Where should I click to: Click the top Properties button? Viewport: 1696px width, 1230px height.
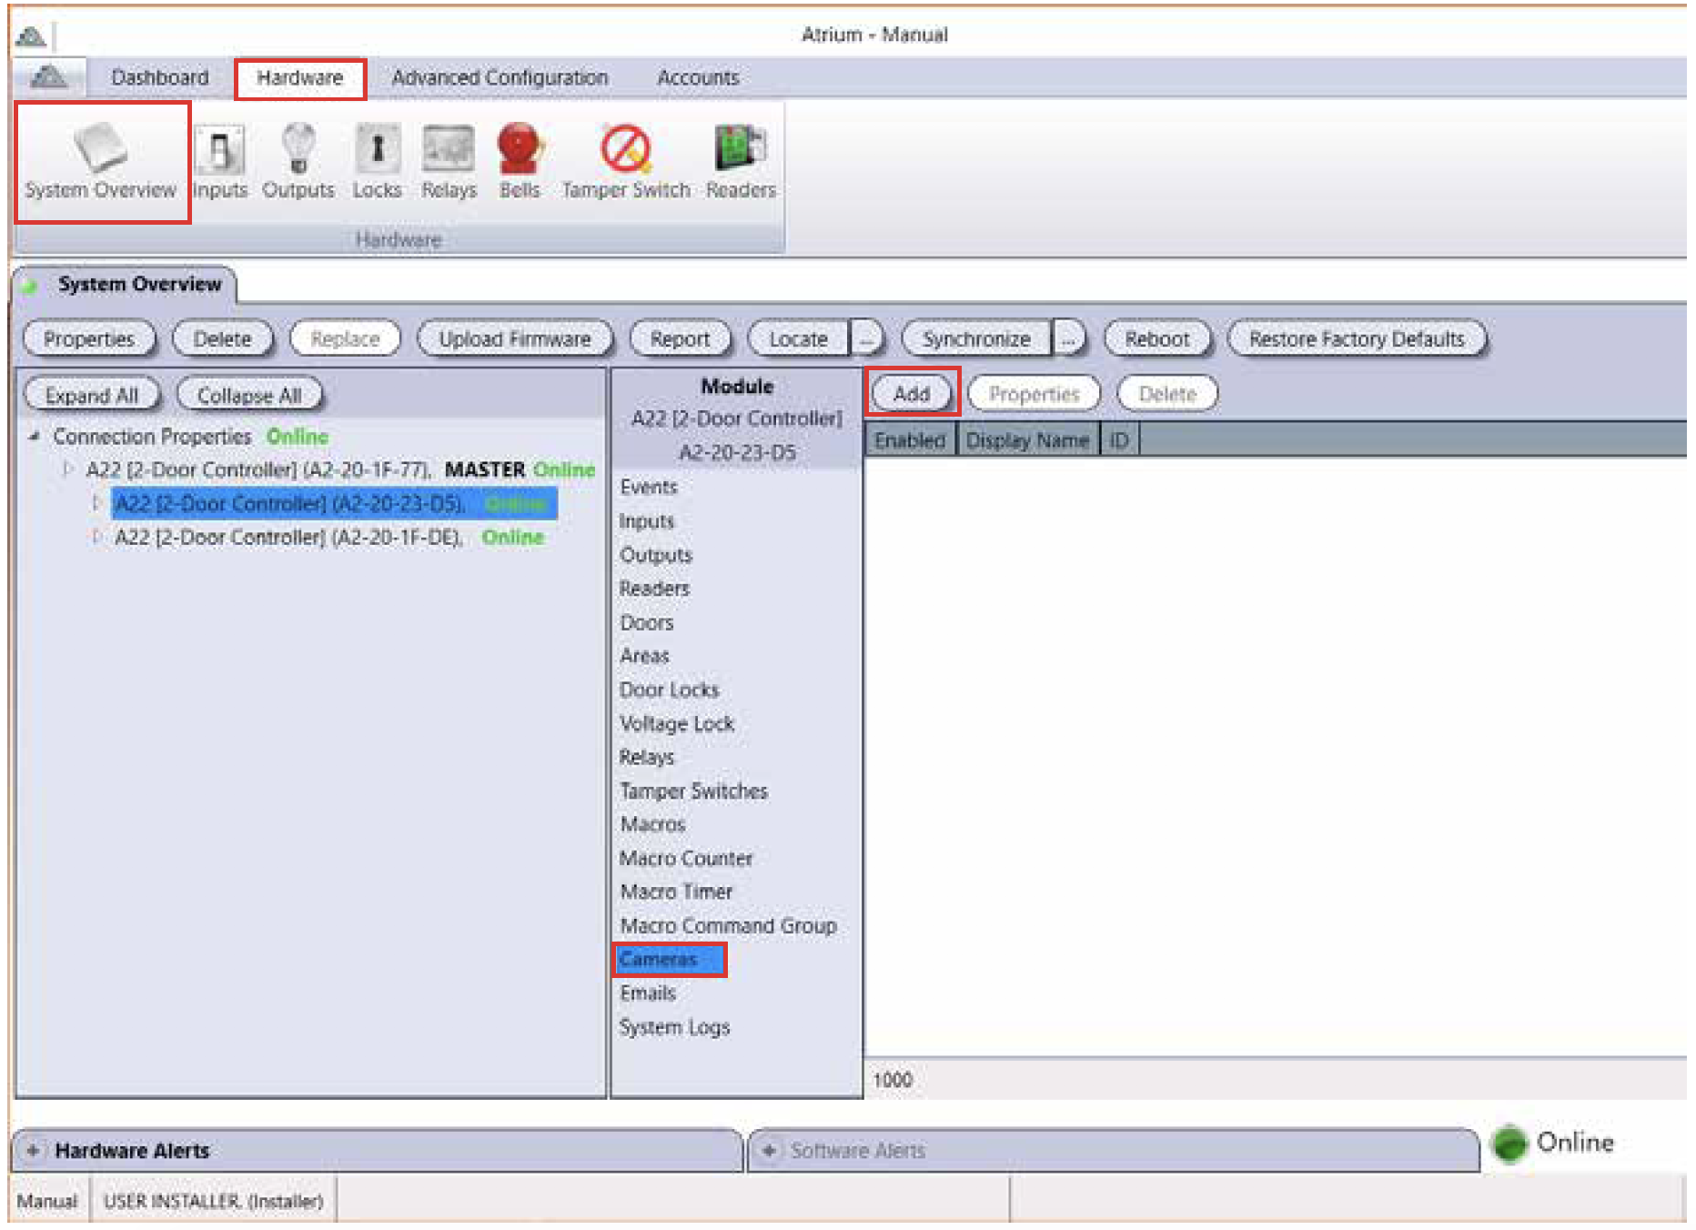[89, 339]
